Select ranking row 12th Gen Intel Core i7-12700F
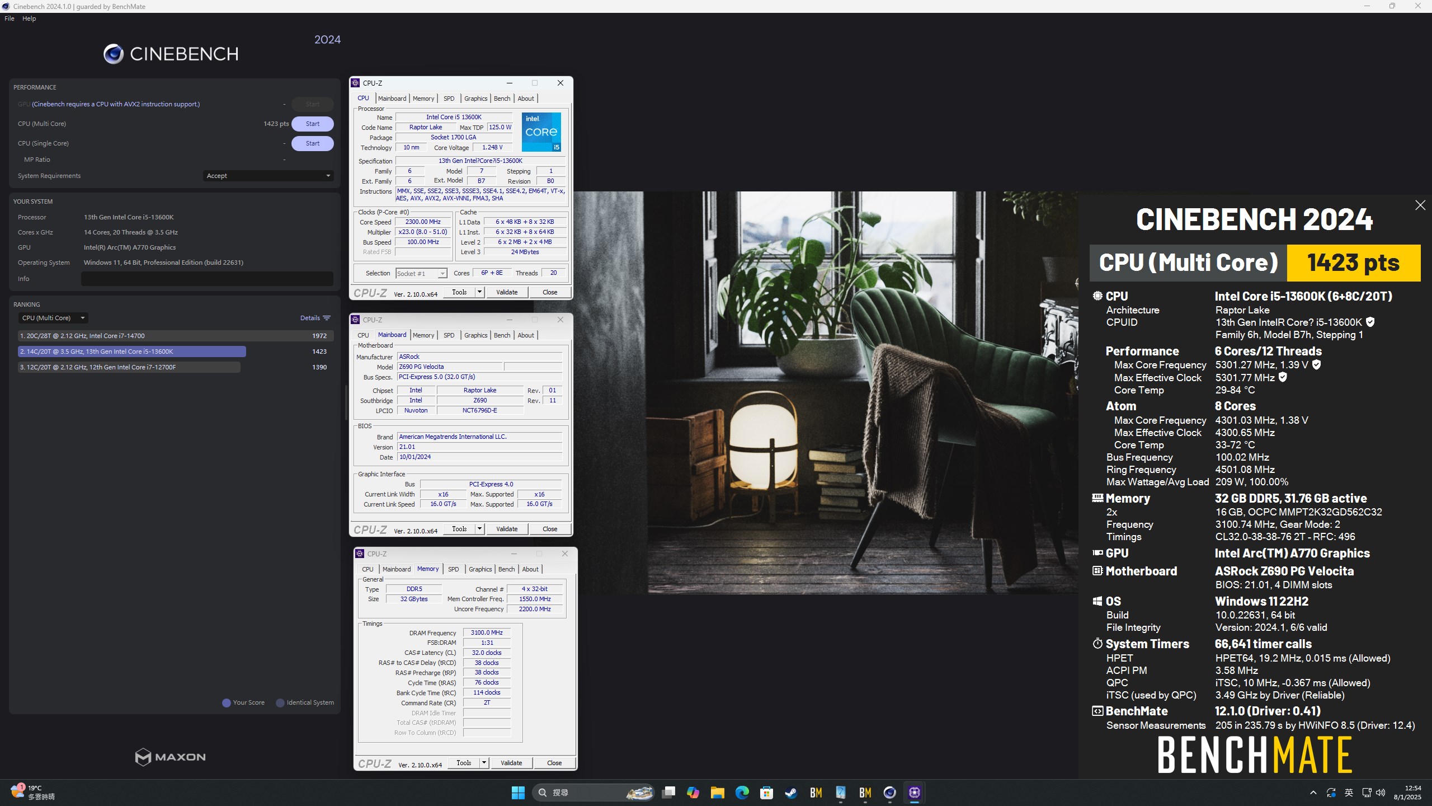Image resolution: width=1432 pixels, height=806 pixels. tap(176, 367)
